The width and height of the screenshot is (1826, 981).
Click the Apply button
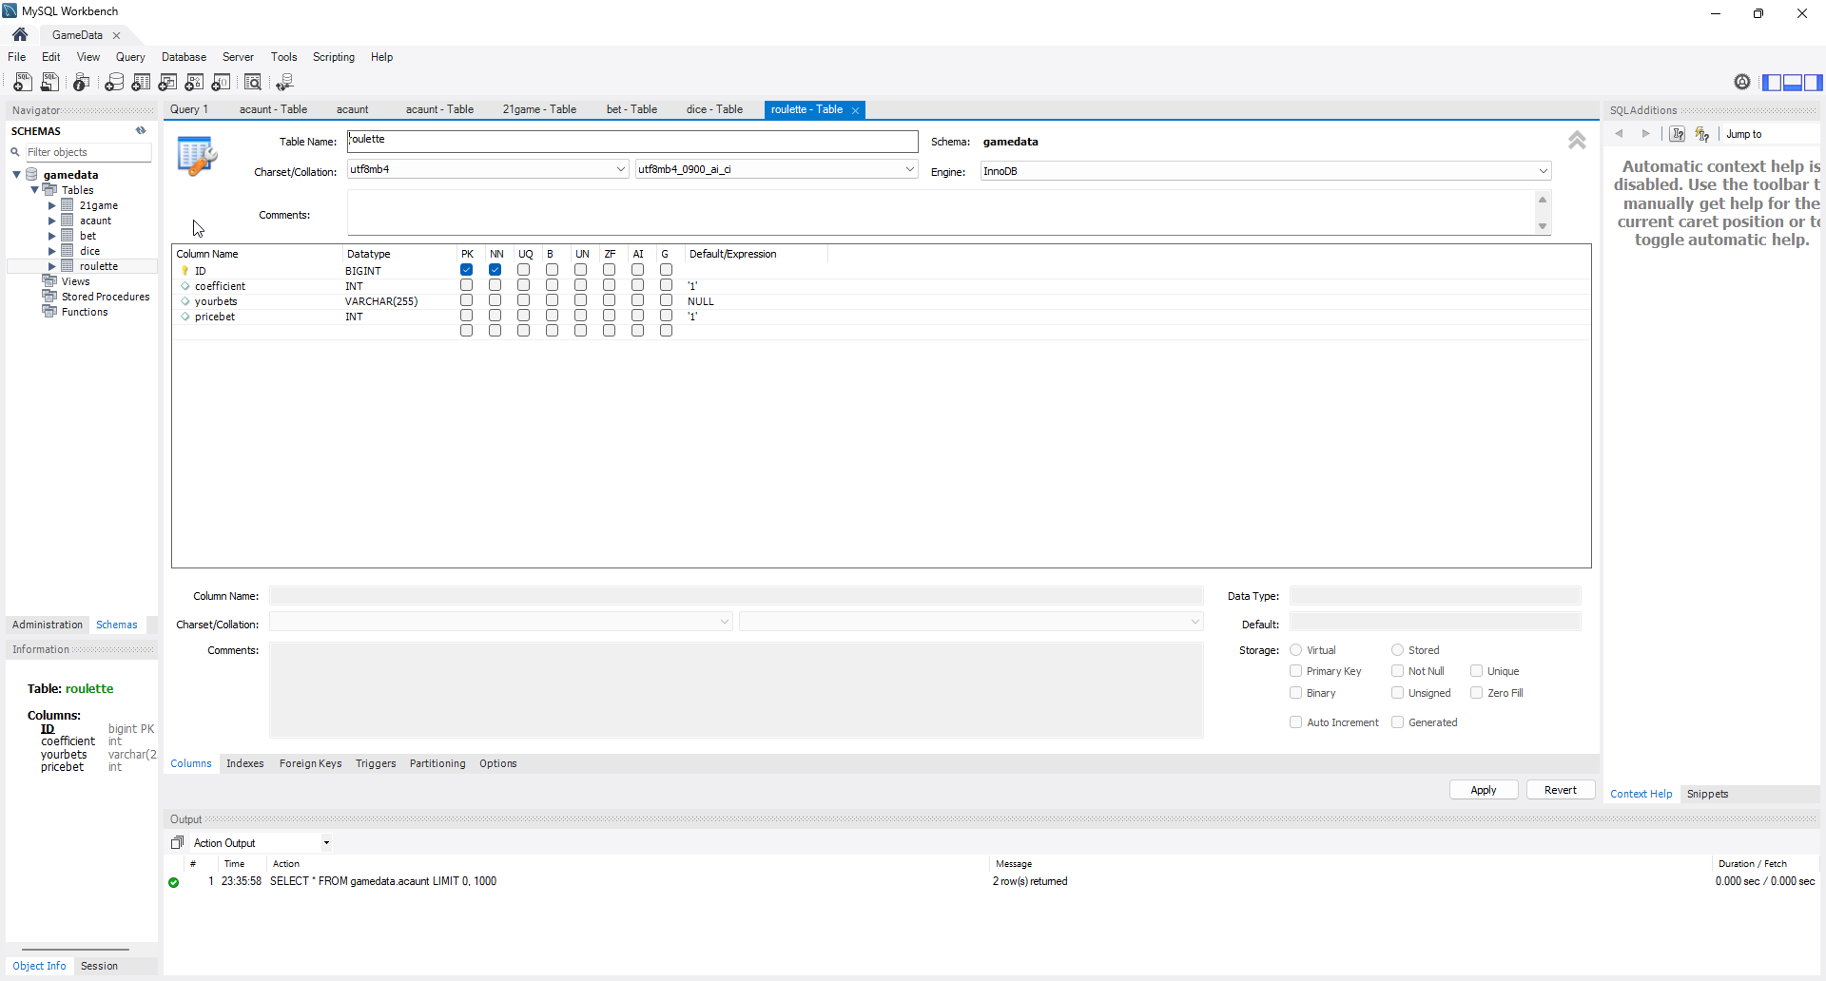click(1484, 790)
